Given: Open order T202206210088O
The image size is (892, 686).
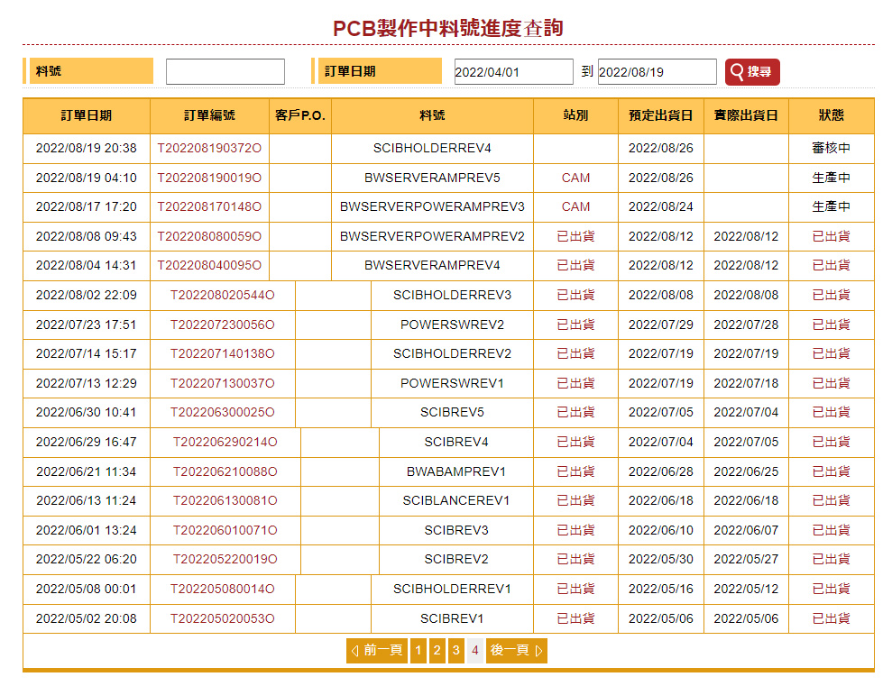Looking at the screenshot, I should 225,471.
